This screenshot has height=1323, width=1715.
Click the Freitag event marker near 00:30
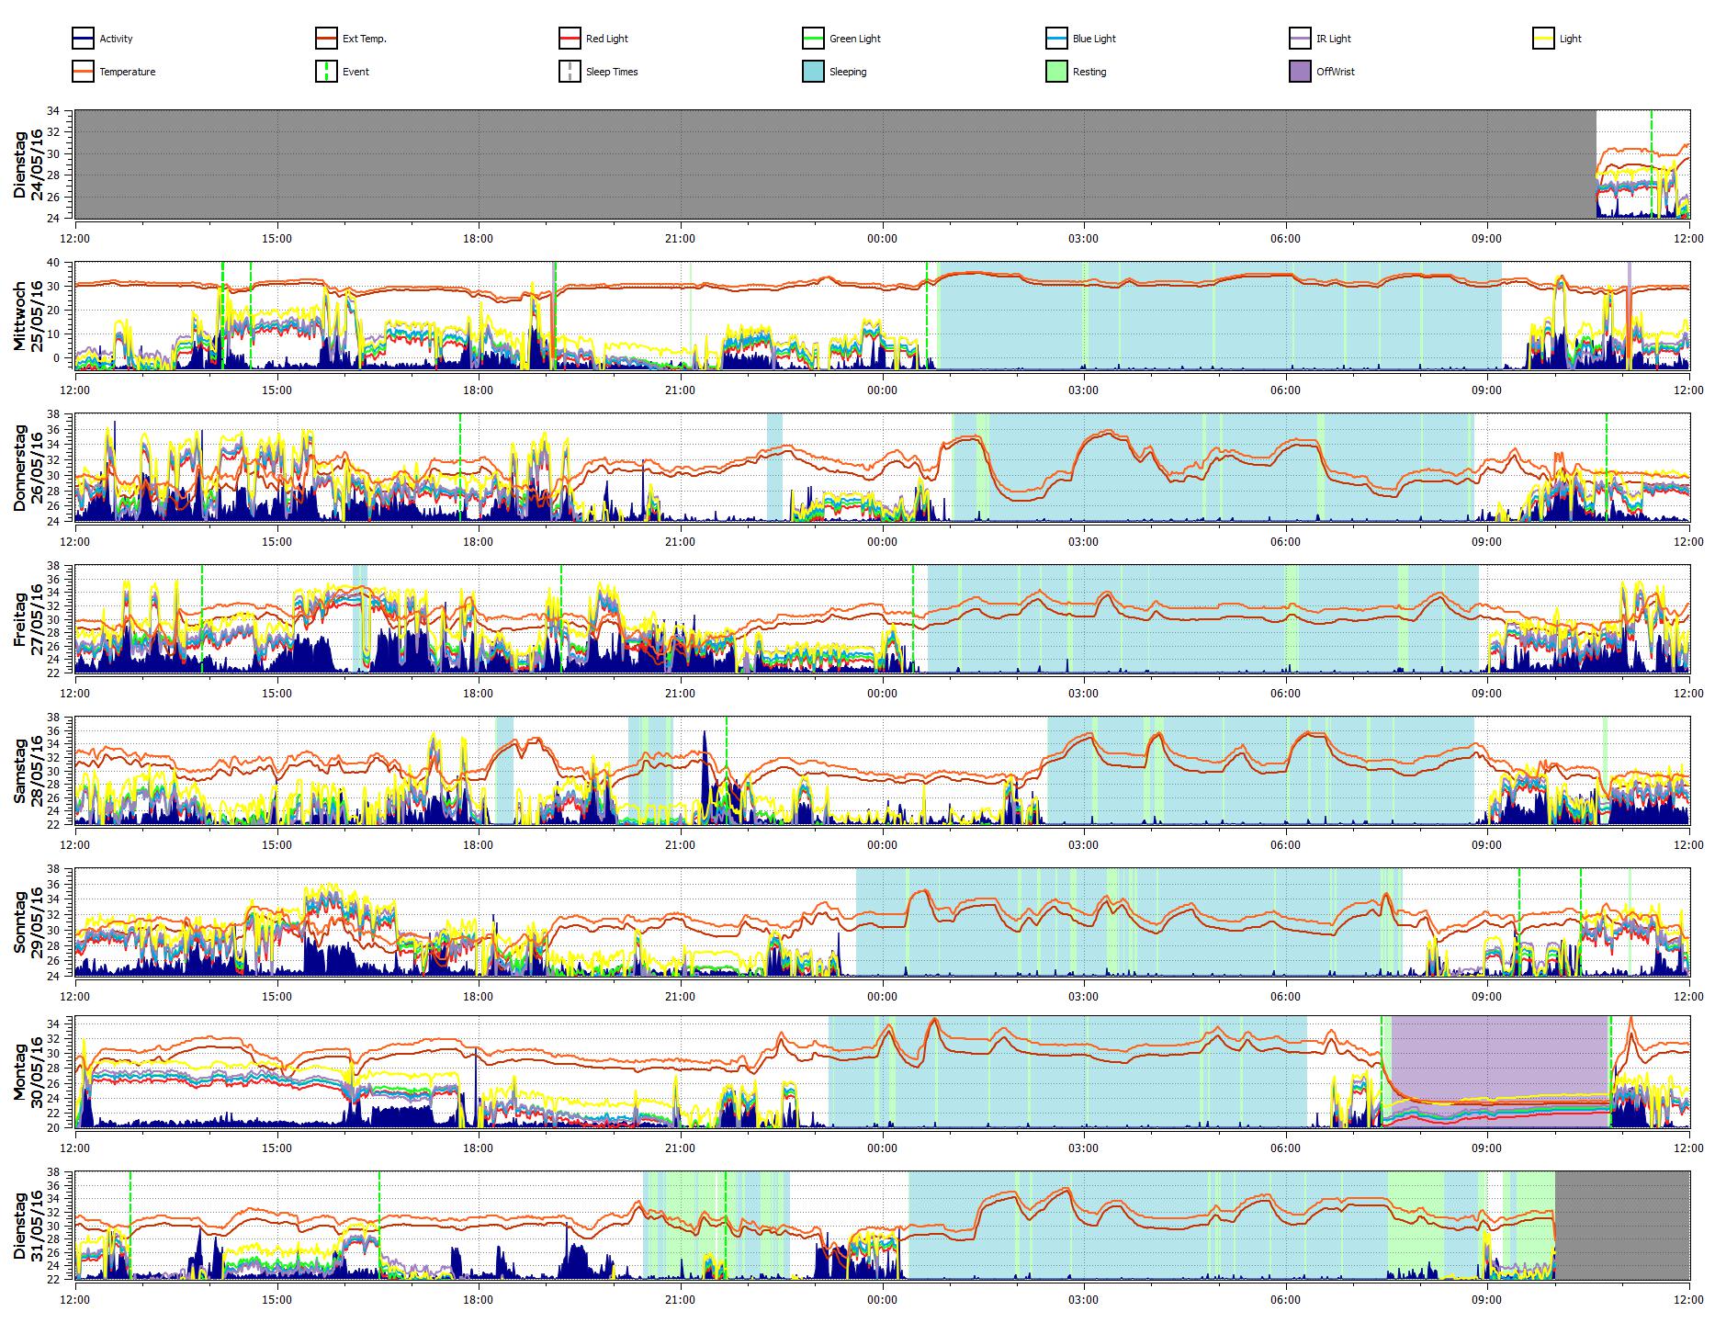(913, 618)
